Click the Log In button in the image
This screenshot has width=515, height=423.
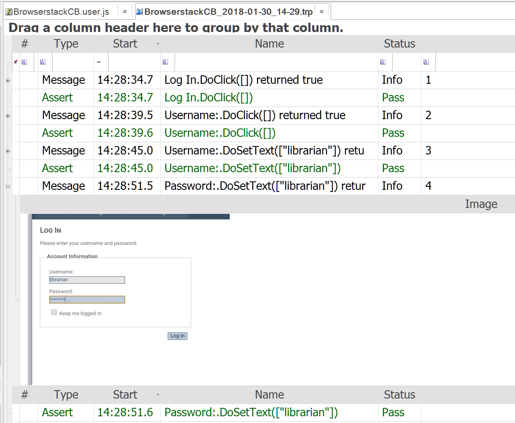coord(178,336)
